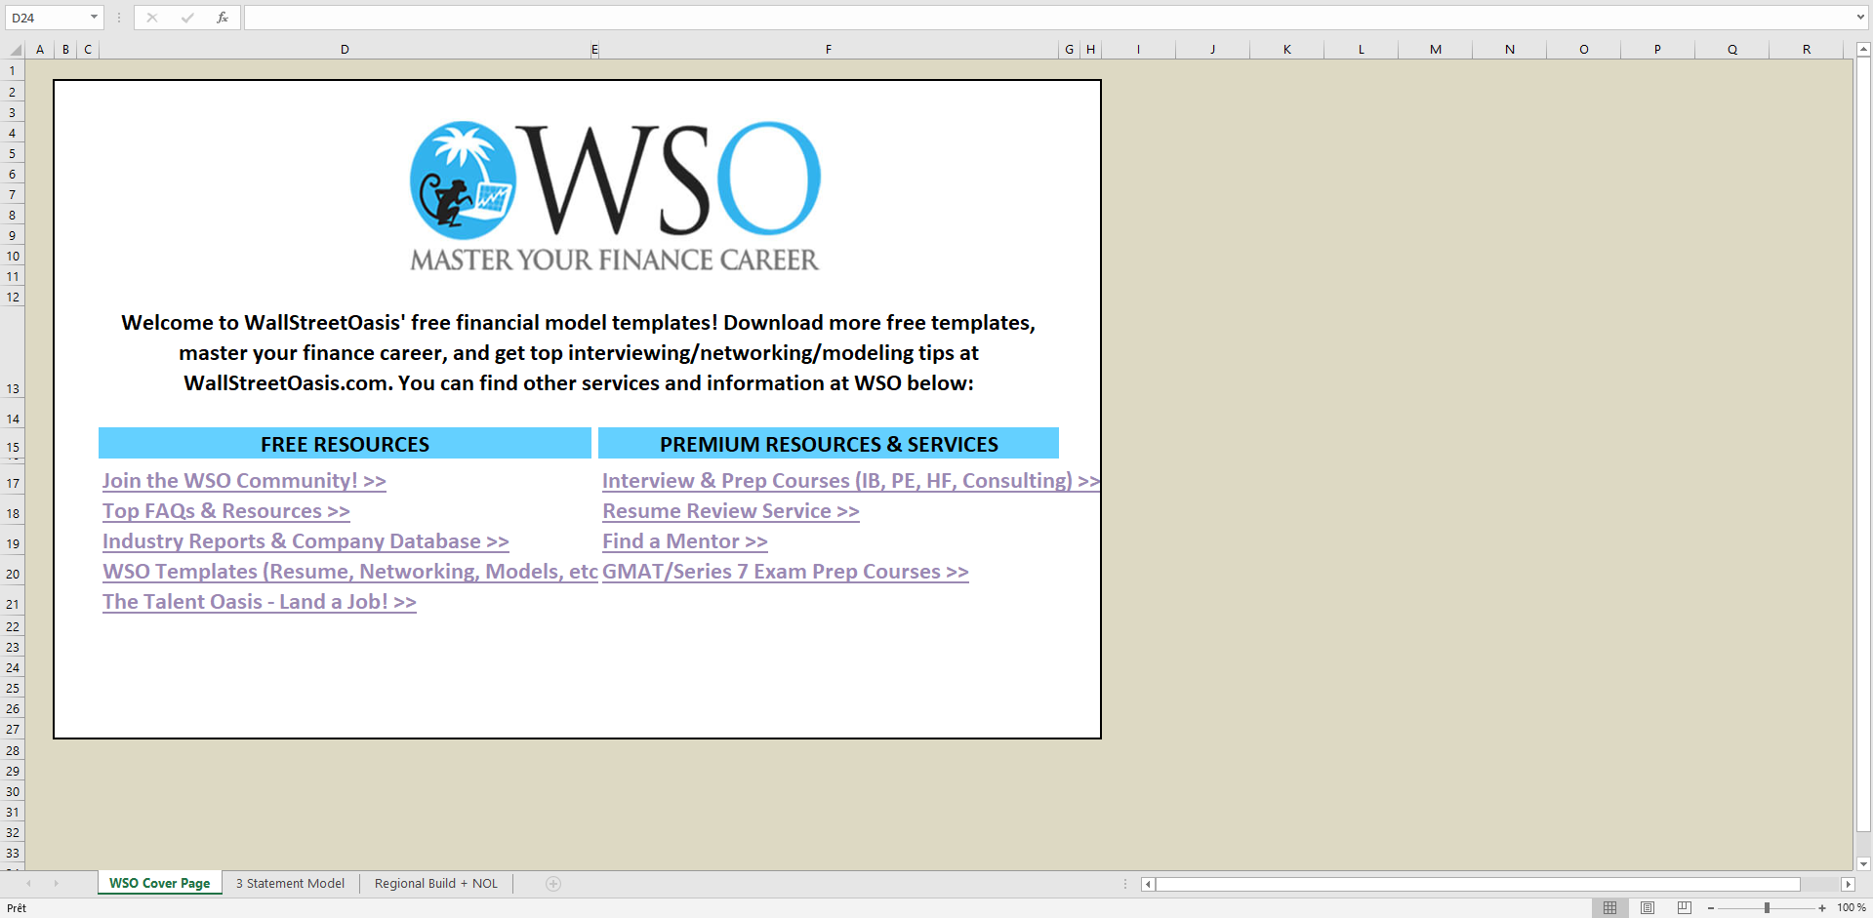Open Join the WSO Community link
Image resolution: width=1873 pixels, height=918 pixels.
[x=244, y=481]
